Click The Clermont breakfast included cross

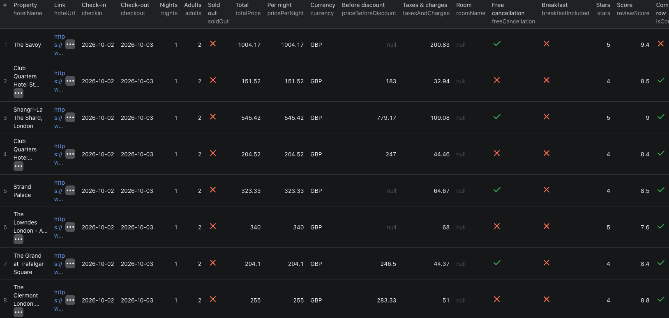coord(547,299)
